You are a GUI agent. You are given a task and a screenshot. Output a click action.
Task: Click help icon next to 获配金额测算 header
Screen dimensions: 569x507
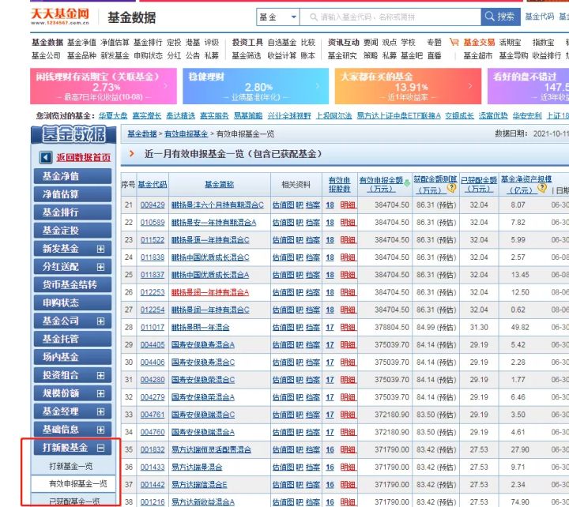coord(451,187)
